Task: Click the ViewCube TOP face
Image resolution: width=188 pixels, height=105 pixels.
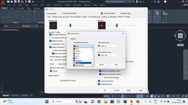Action: pos(180,36)
